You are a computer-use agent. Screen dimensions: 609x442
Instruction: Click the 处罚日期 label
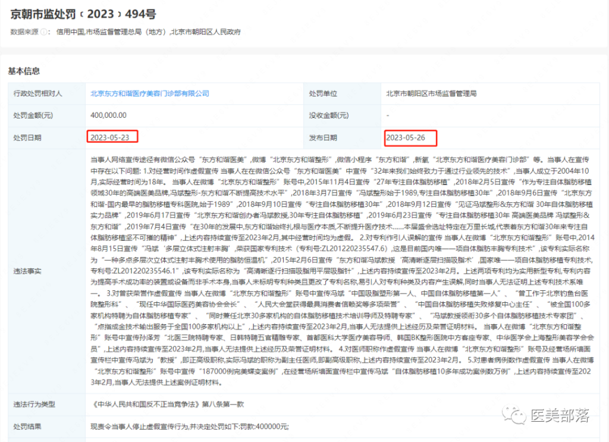(27, 138)
